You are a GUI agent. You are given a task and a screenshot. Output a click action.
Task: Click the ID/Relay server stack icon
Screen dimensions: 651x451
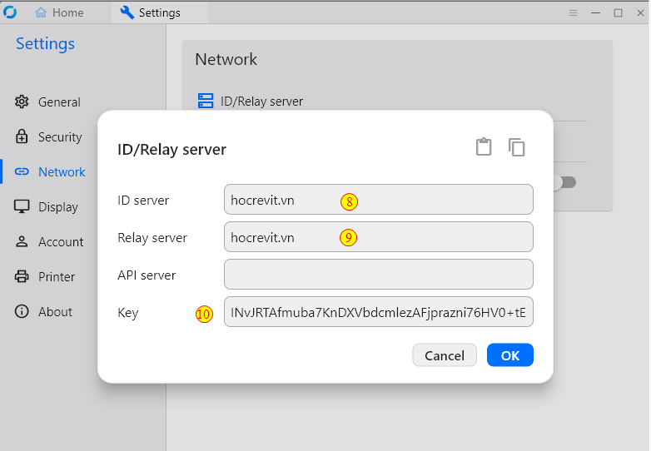pos(206,101)
